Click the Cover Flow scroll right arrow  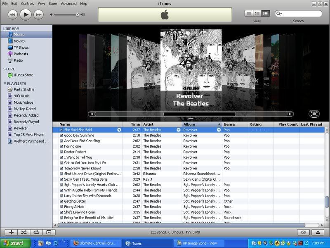pos(290,114)
